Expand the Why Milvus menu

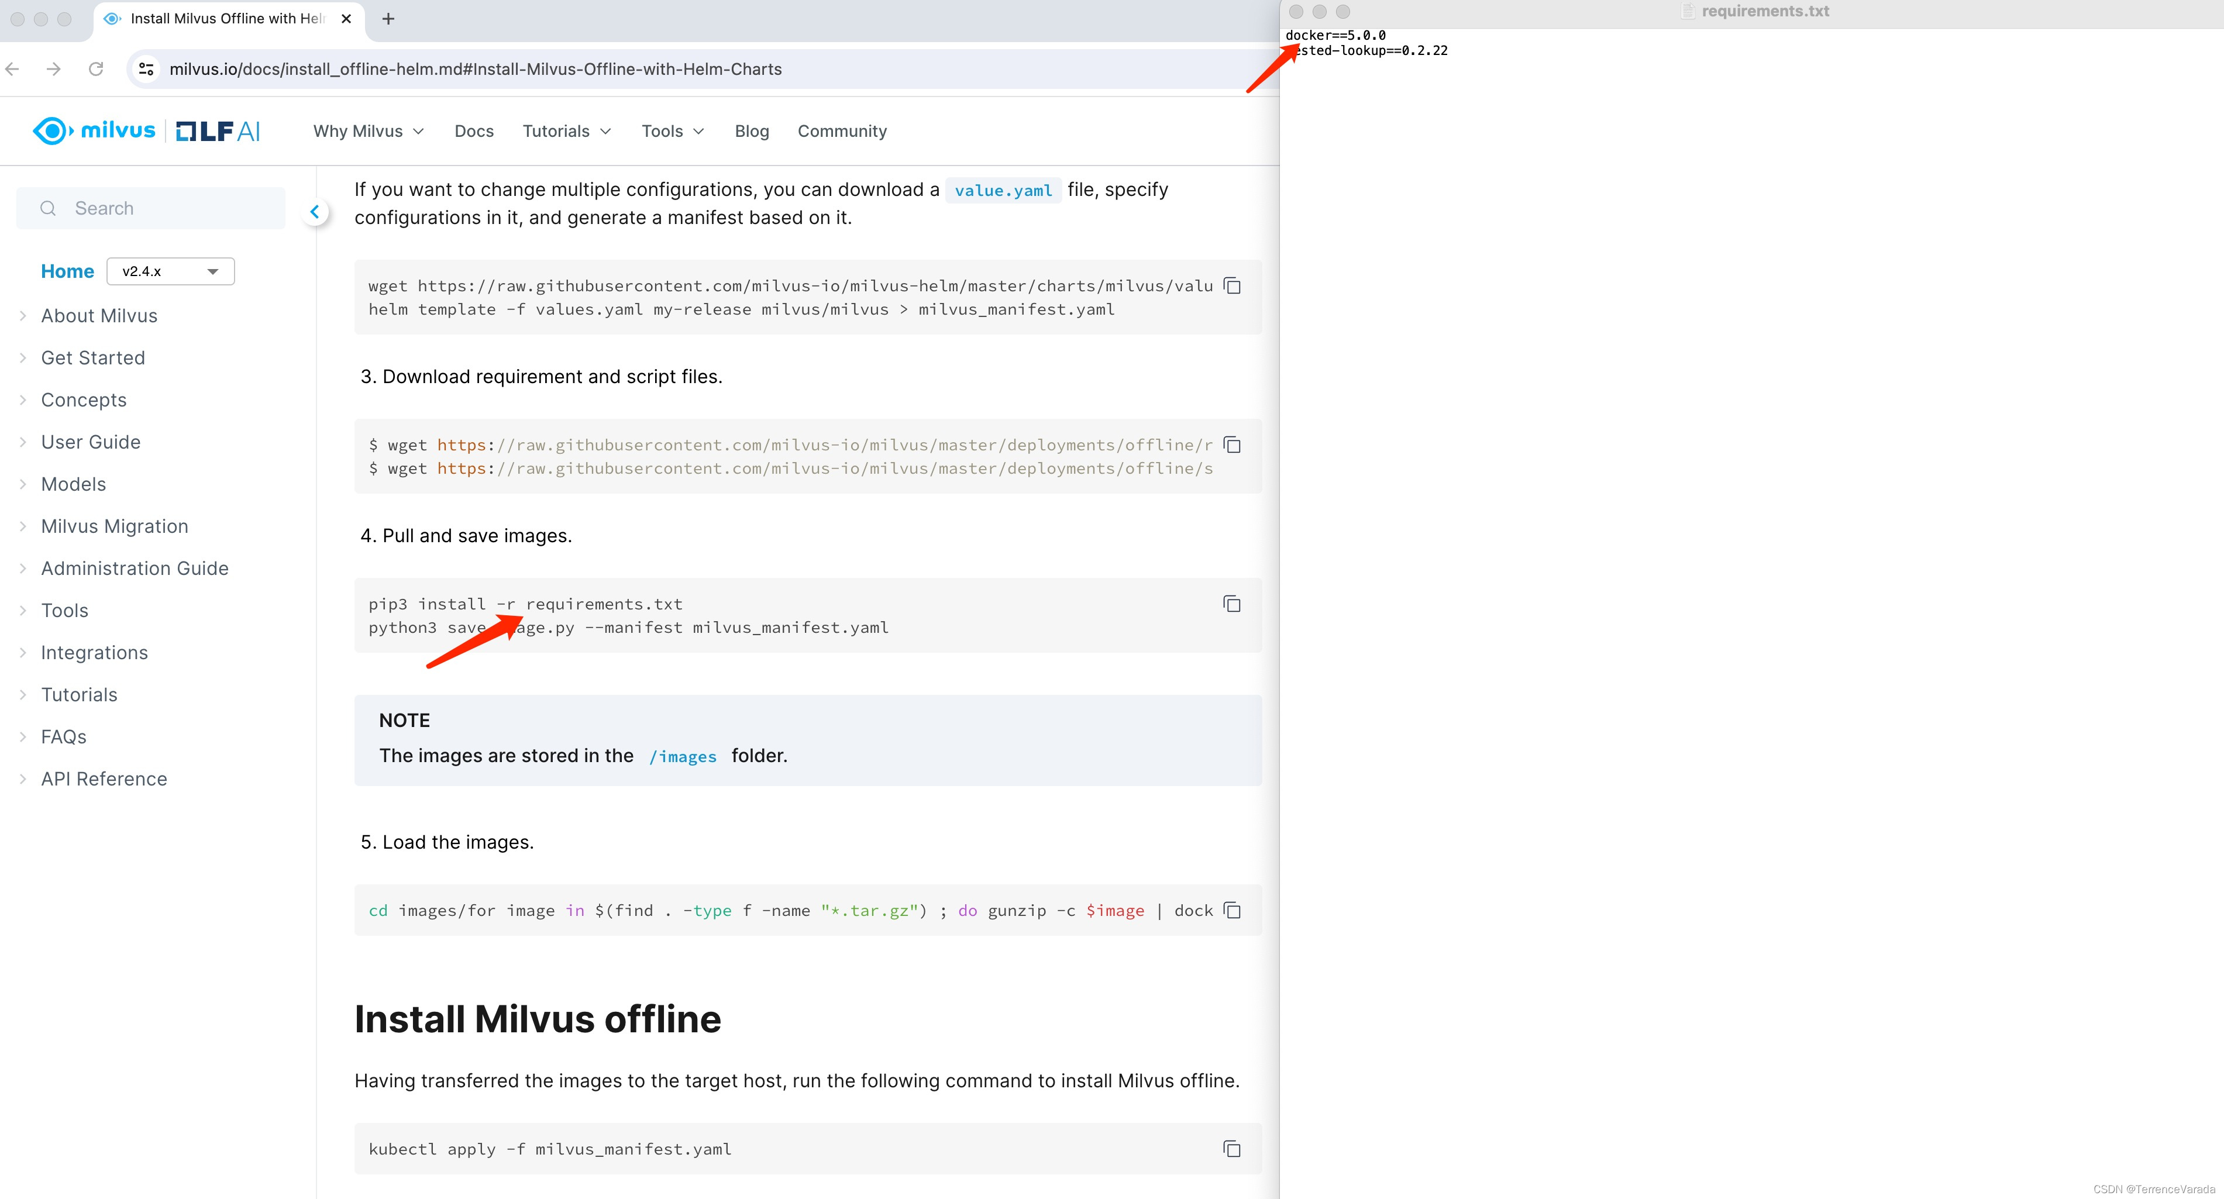(x=369, y=131)
